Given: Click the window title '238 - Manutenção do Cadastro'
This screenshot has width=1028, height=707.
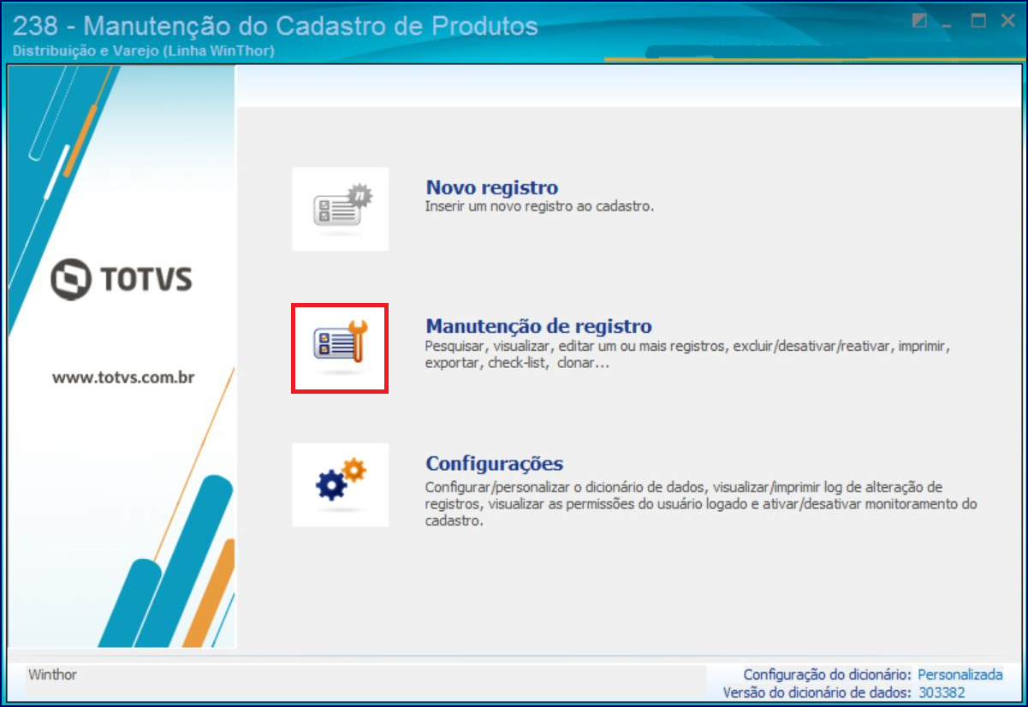Looking at the screenshot, I should point(276,27).
